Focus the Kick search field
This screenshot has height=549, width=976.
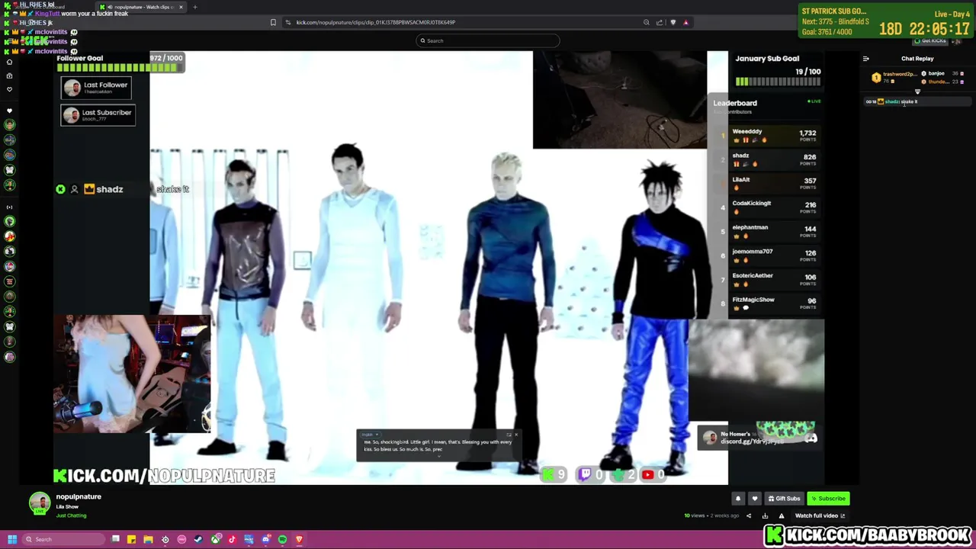coord(488,40)
